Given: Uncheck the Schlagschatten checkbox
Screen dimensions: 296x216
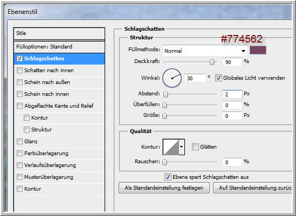Looking at the screenshot, I should pyautogui.click(x=19, y=59).
